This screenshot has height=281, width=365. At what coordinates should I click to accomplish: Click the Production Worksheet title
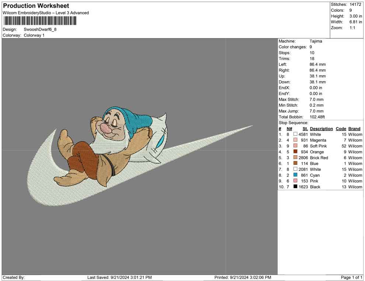pyautogui.click(x=36, y=6)
